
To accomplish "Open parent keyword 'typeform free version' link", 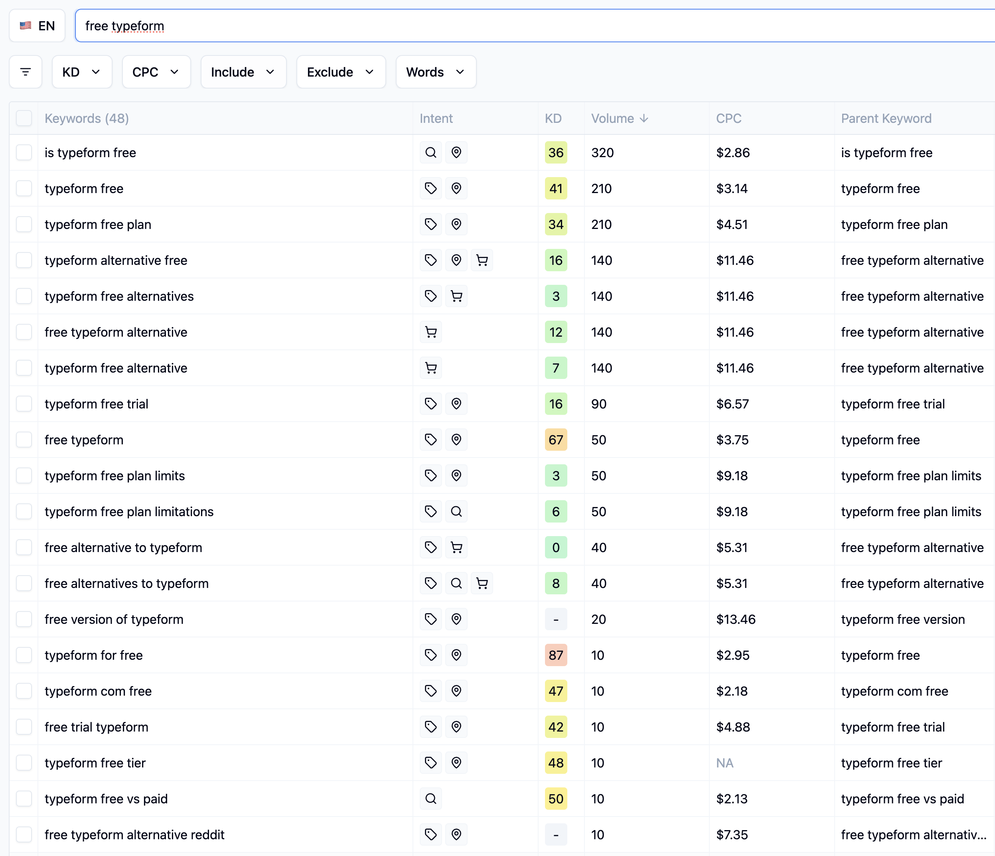I will [903, 619].
